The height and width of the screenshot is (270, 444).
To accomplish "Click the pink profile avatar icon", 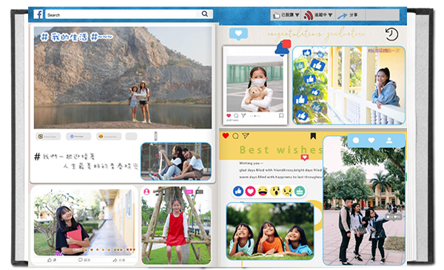I will [x=147, y=192].
